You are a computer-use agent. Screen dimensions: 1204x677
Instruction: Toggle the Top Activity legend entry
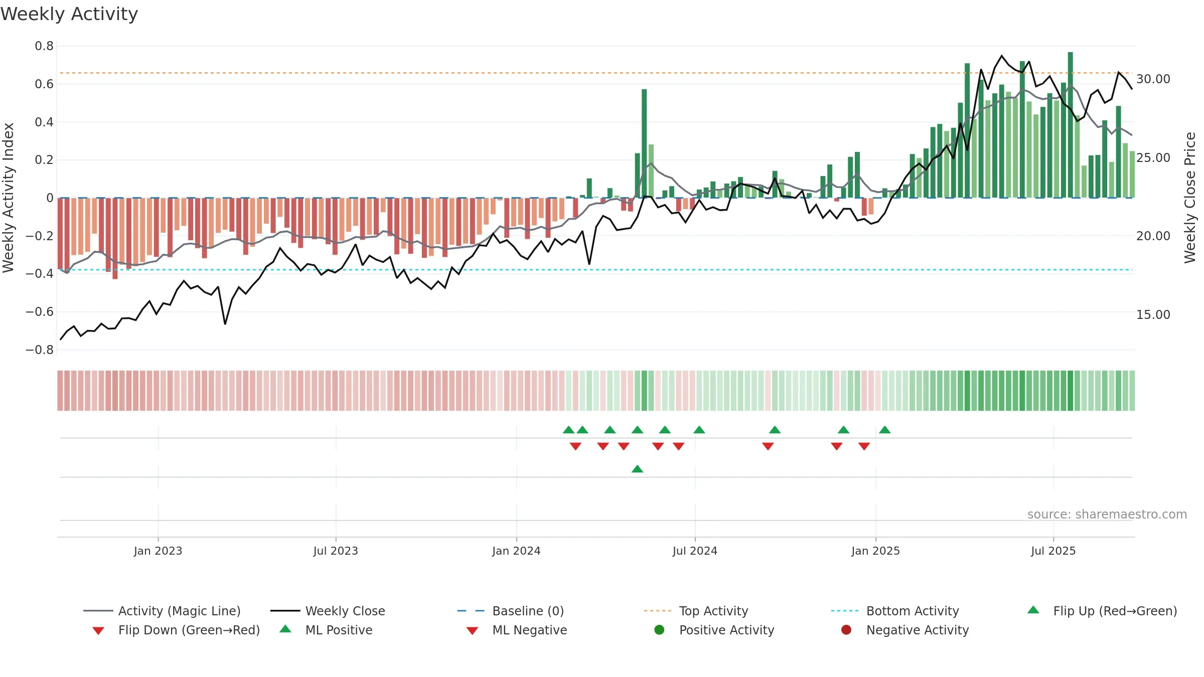point(696,611)
